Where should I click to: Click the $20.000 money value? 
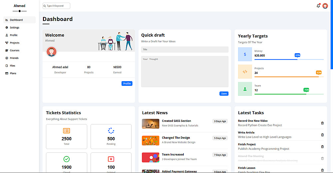click(259, 56)
